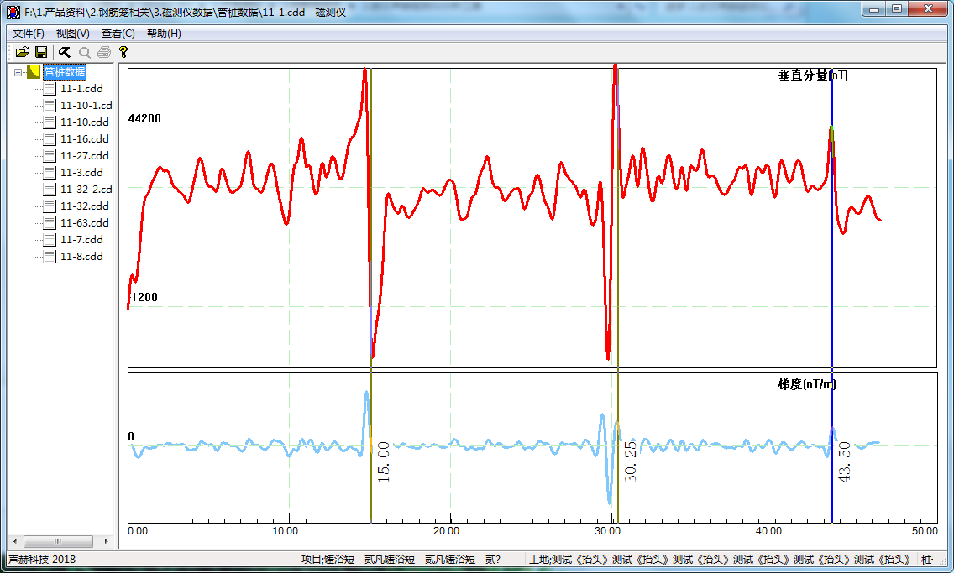Click the Print toolbar icon

click(x=103, y=52)
